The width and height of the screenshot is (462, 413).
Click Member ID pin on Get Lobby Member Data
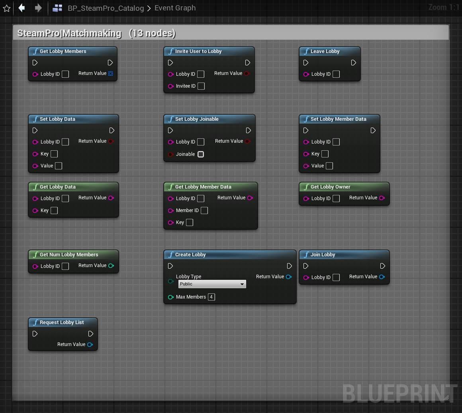[170, 210]
